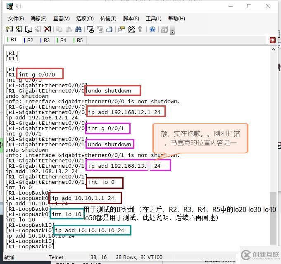The image size is (281, 264).
Task: Minimize the R1 window
Action: (231, 6)
